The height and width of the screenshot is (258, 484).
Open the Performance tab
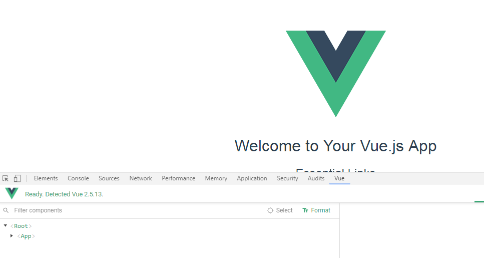click(x=178, y=178)
